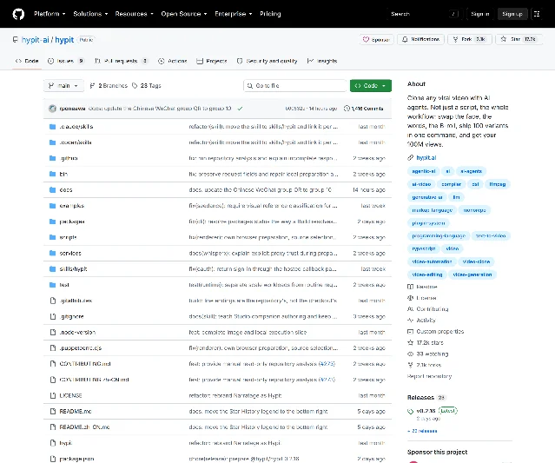
Task: Open the README.md file
Action: click(75, 412)
